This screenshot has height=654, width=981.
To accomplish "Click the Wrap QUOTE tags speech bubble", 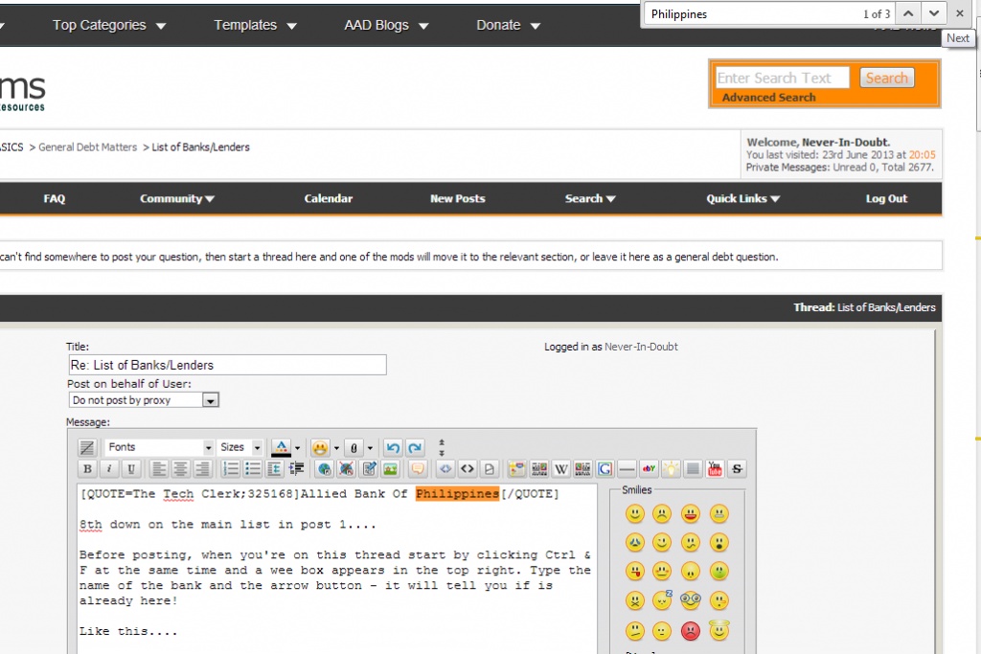I will click(x=417, y=469).
